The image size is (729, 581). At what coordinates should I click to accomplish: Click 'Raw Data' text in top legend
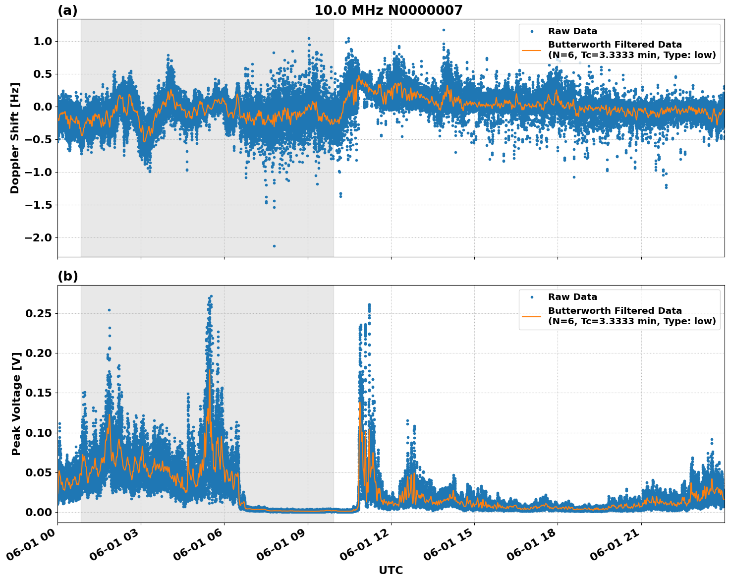[x=572, y=31]
